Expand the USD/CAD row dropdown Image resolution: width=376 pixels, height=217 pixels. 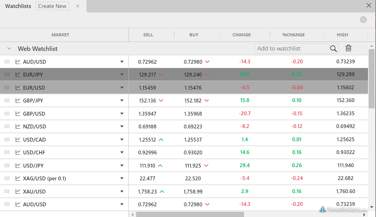tap(122, 139)
